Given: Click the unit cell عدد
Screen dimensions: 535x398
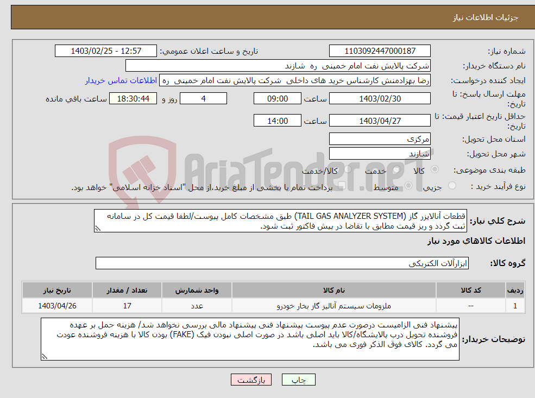Looking at the screenshot, I should [x=197, y=306].
